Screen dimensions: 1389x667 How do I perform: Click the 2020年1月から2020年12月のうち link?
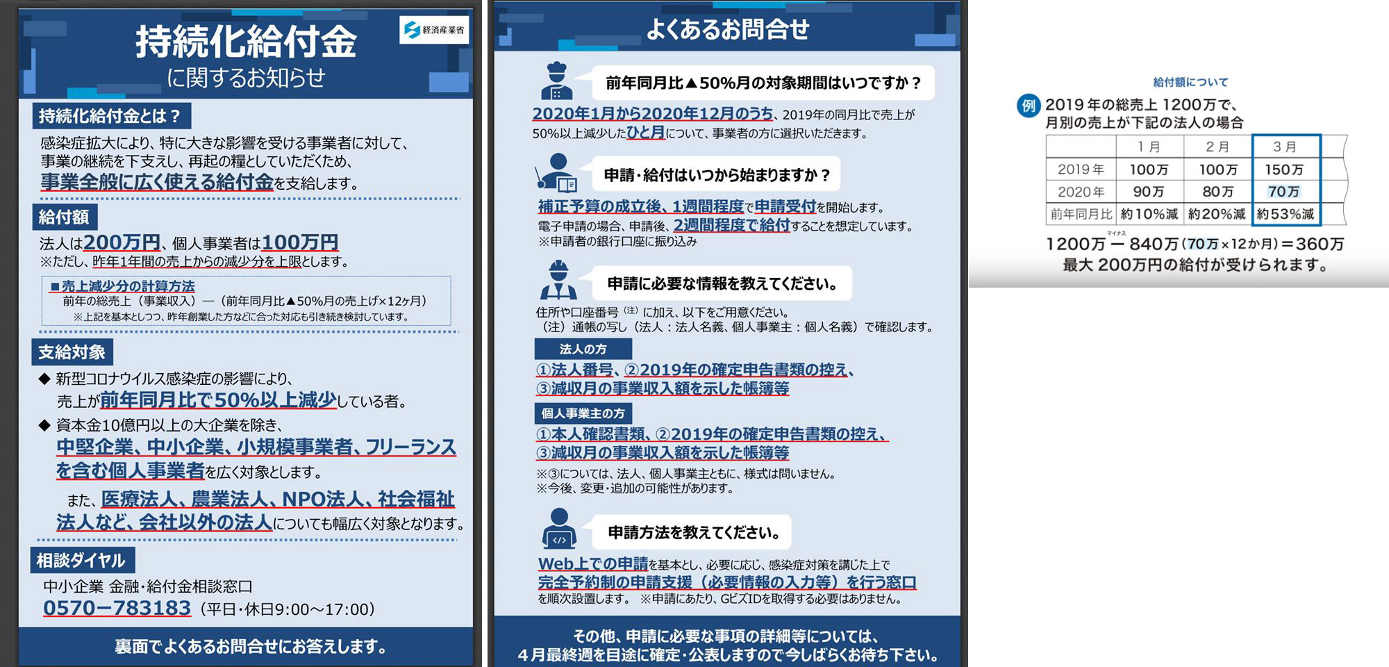652,114
